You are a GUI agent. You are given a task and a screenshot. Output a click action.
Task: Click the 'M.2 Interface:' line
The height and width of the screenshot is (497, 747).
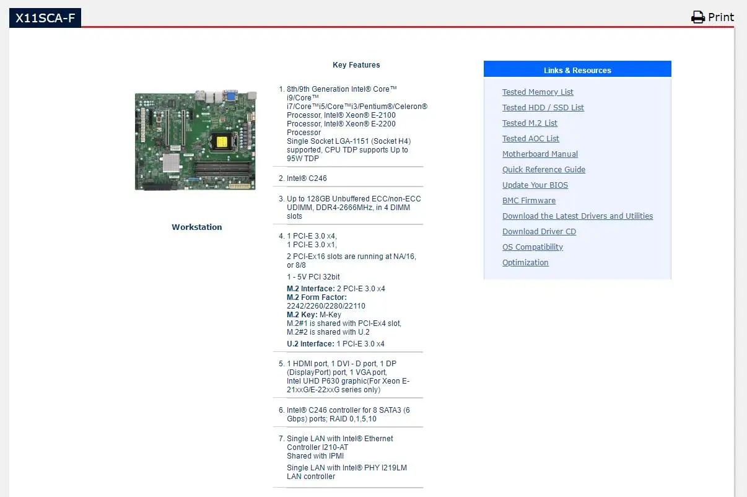click(336, 289)
